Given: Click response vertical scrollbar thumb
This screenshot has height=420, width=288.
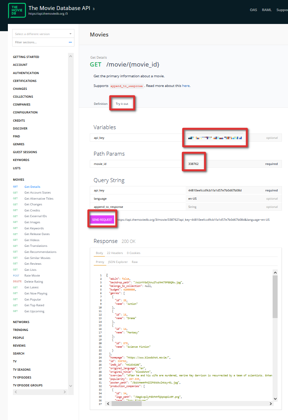Looking at the screenshot, I should pyautogui.click(x=275, y=297).
